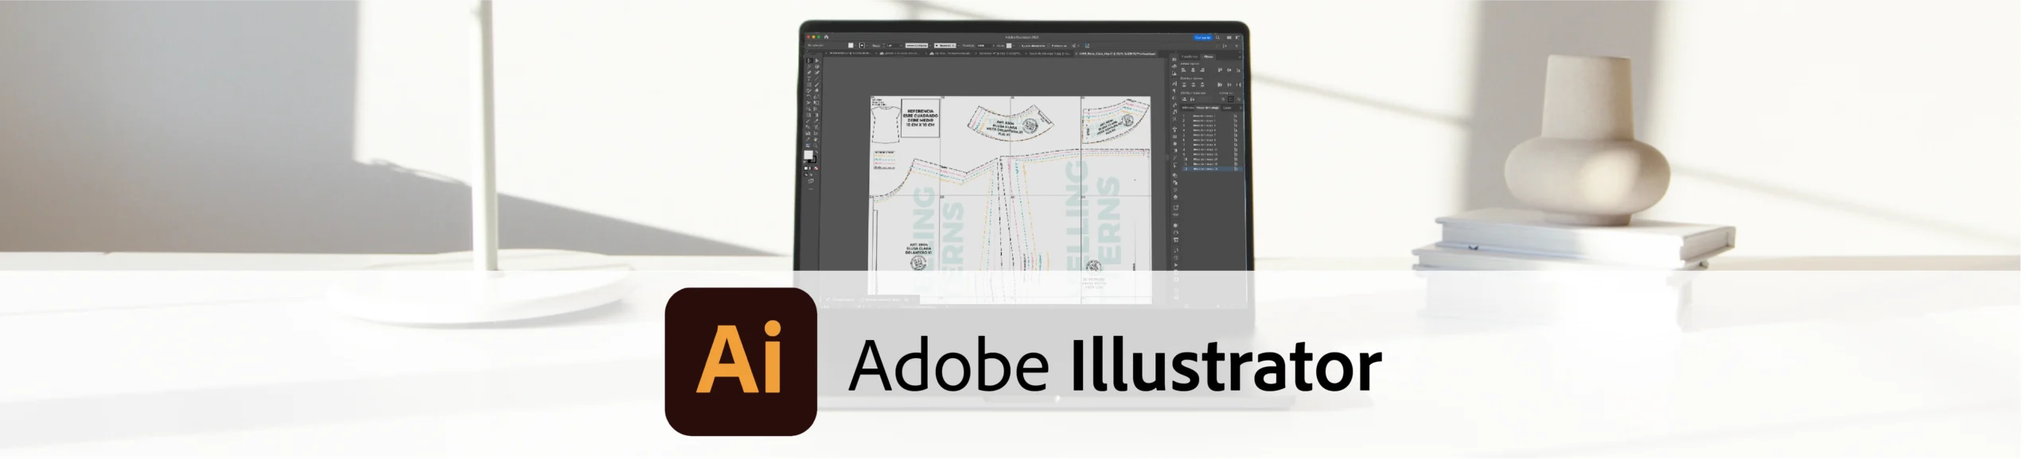Open the Uniforme stroke profile dropdown
Screen dimensions: 2037x459
click(917, 45)
